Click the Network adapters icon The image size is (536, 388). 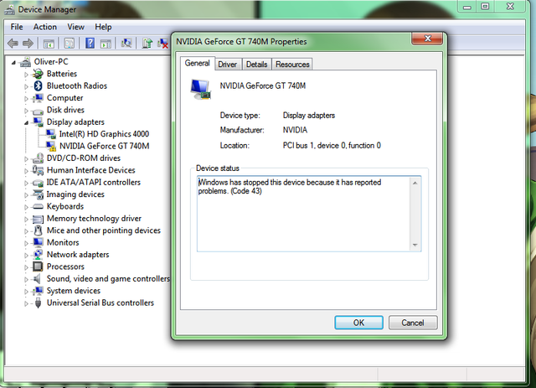[x=38, y=255]
